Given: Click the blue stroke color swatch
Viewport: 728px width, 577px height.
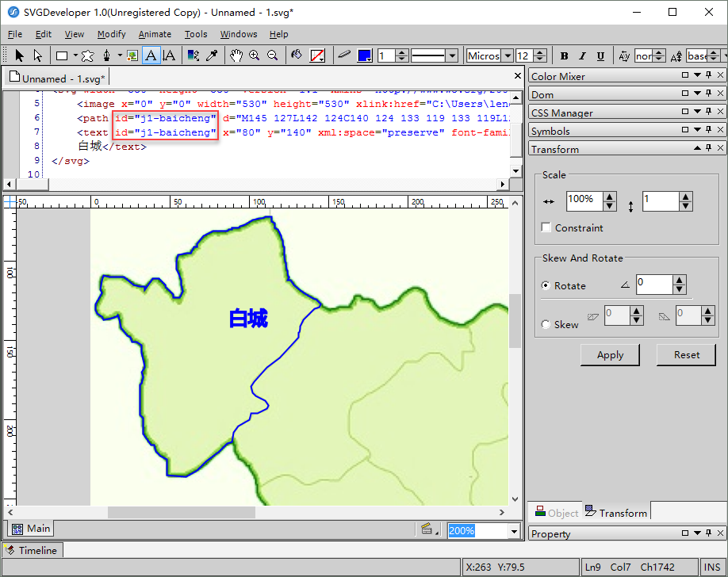Looking at the screenshot, I should coord(364,55).
